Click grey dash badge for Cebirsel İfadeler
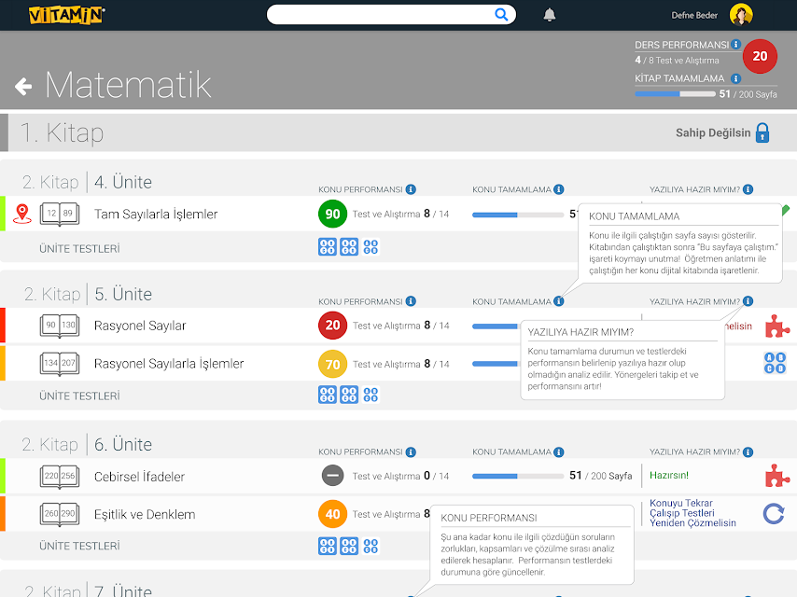Image resolution: width=797 pixels, height=597 pixels. tap(332, 476)
